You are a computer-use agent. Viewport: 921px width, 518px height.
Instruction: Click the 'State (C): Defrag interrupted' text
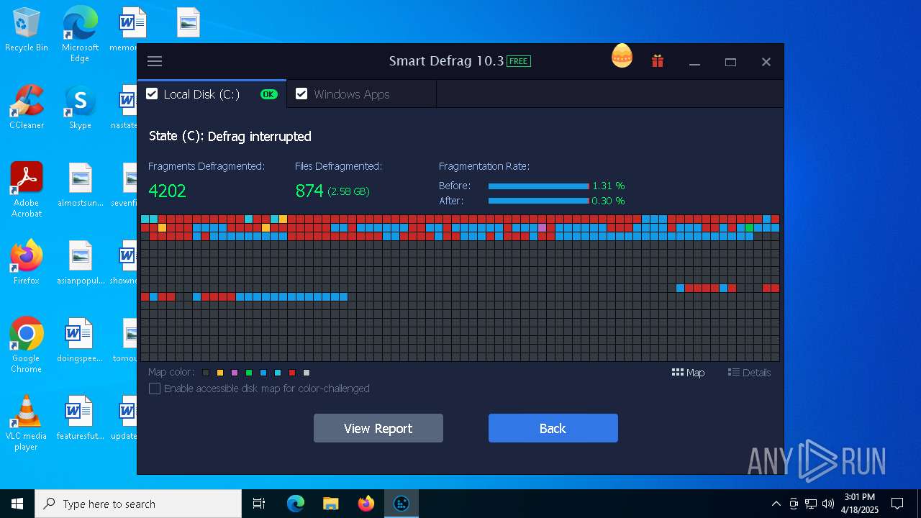[x=230, y=136]
